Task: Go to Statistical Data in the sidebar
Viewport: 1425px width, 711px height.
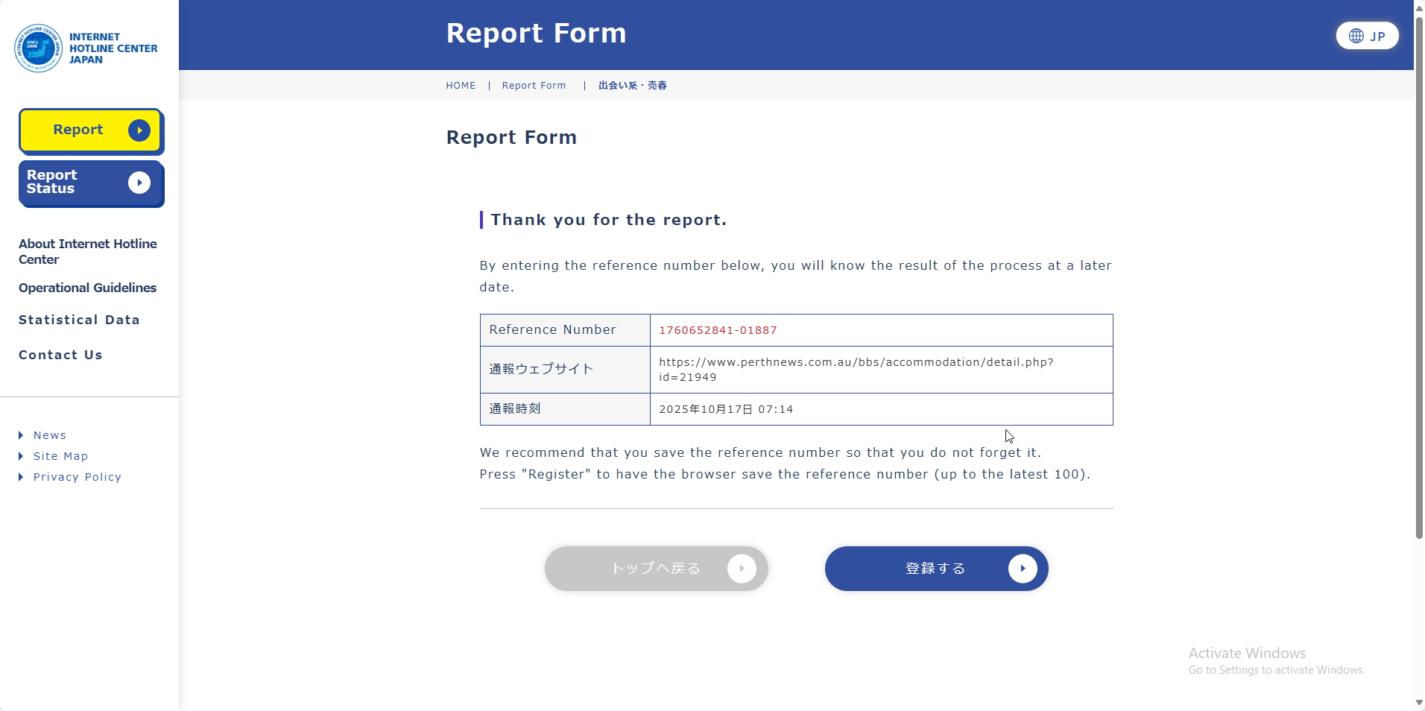Action: point(79,320)
